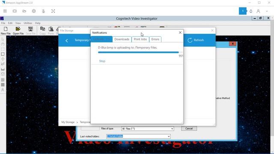Stop the D-Blur.bmp upload

coord(102,61)
